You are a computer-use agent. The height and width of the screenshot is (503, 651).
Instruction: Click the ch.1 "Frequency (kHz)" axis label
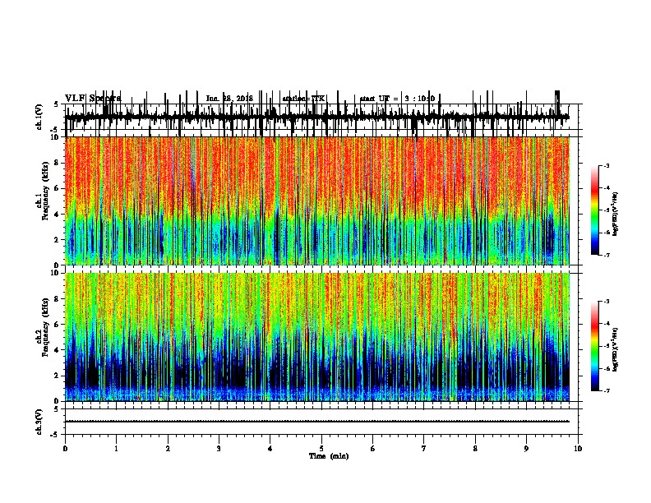(x=46, y=192)
